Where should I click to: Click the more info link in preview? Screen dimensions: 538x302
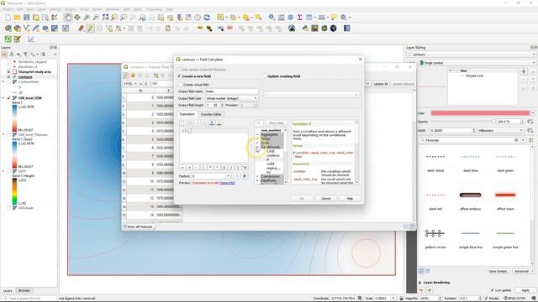click(228, 183)
